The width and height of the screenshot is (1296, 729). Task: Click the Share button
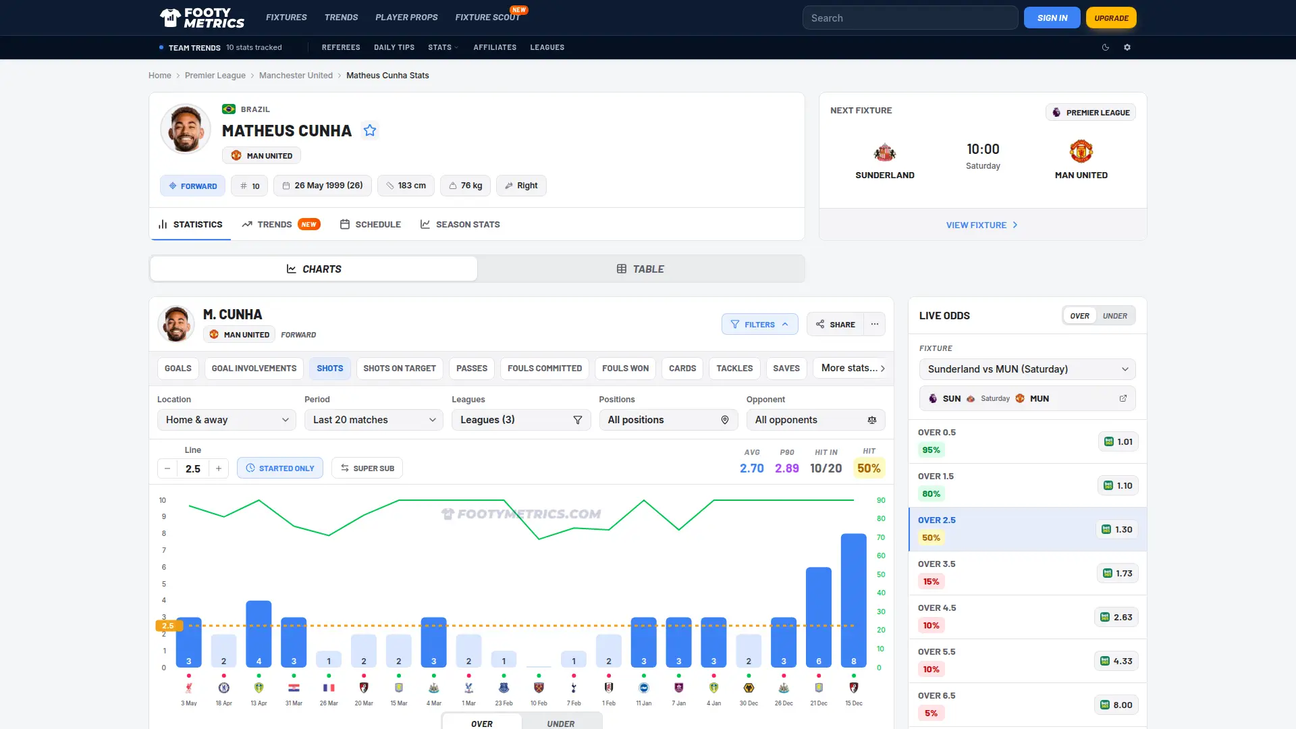click(835, 324)
